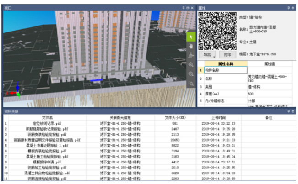Click the 备注 column header

coord(269,118)
